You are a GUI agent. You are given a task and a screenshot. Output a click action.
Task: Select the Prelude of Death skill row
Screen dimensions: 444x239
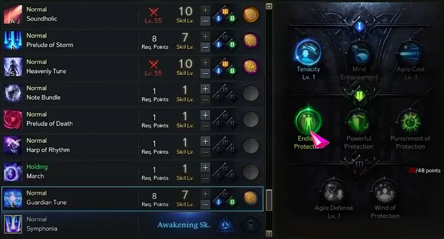pos(132,119)
